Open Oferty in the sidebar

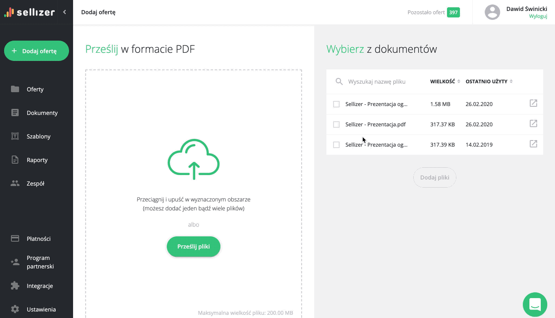[35, 89]
